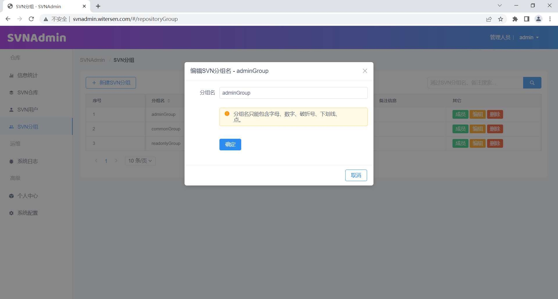Sort by the 分组名 column arrows
The height and width of the screenshot is (299, 558).
point(169,101)
